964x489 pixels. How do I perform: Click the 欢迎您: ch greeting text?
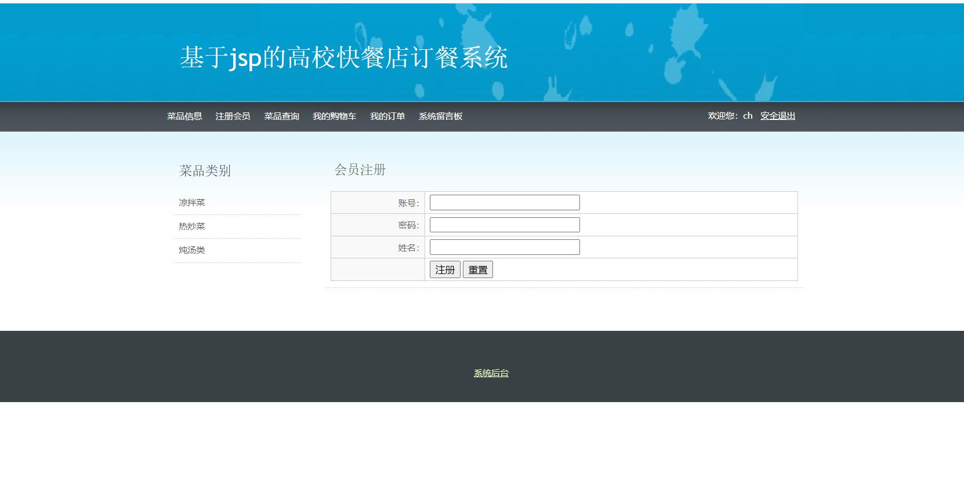(x=730, y=116)
